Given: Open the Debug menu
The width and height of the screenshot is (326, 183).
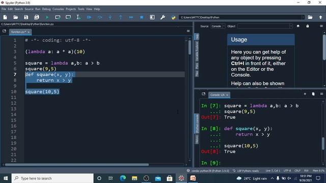Looking at the screenshot, I should tap(46, 9).
